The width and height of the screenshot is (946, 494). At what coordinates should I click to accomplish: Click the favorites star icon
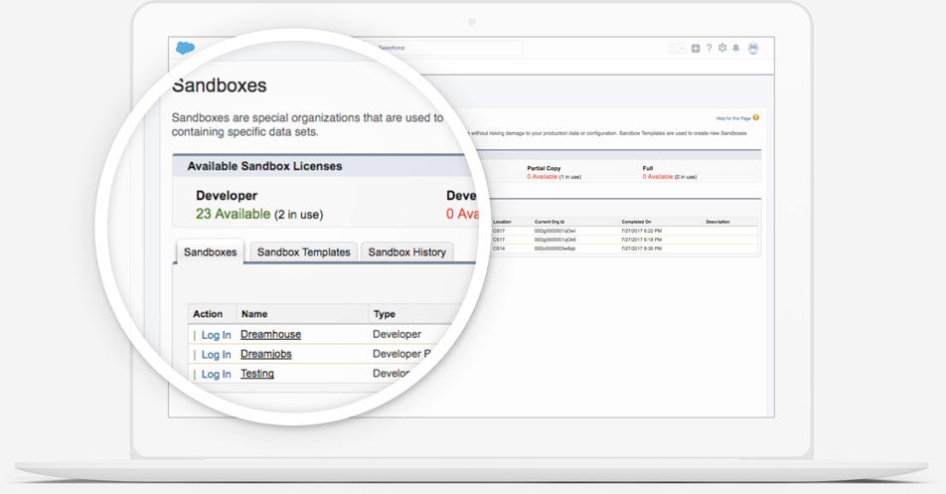pyautogui.click(x=673, y=48)
